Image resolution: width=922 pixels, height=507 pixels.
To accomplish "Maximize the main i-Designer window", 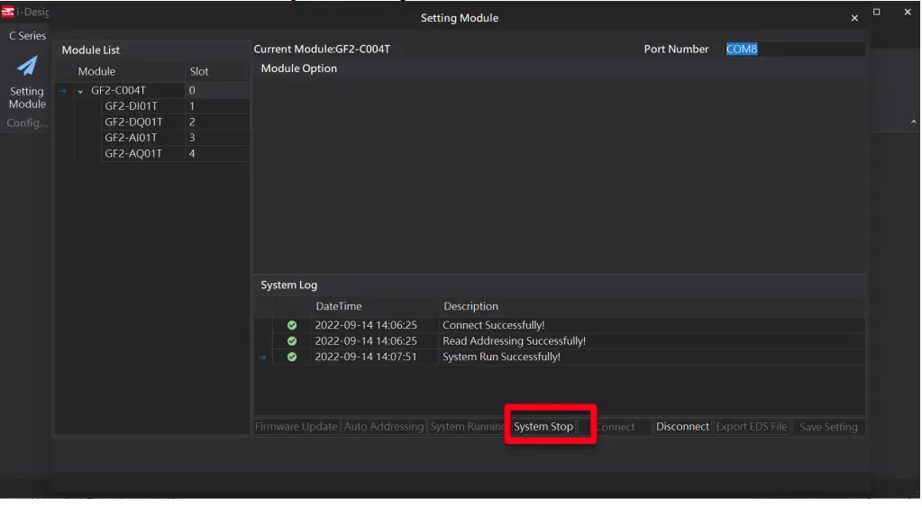I will (x=876, y=12).
